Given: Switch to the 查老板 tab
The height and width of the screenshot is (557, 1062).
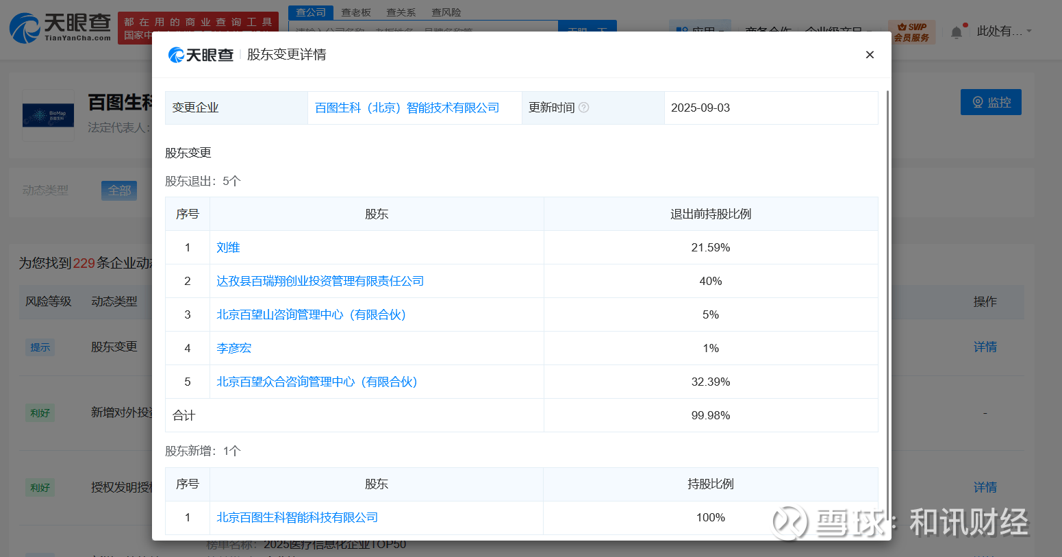Looking at the screenshot, I should point(356,12).
